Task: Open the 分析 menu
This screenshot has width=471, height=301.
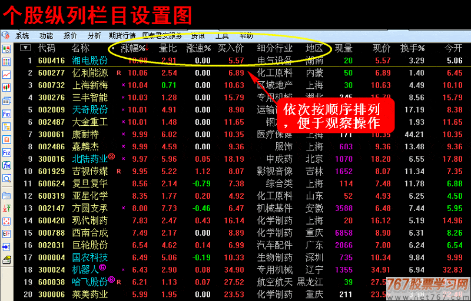Action: coord(94,35)
